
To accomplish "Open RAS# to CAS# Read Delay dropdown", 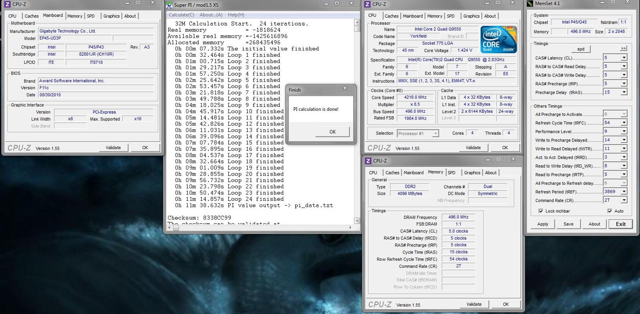I will (624, 66).
